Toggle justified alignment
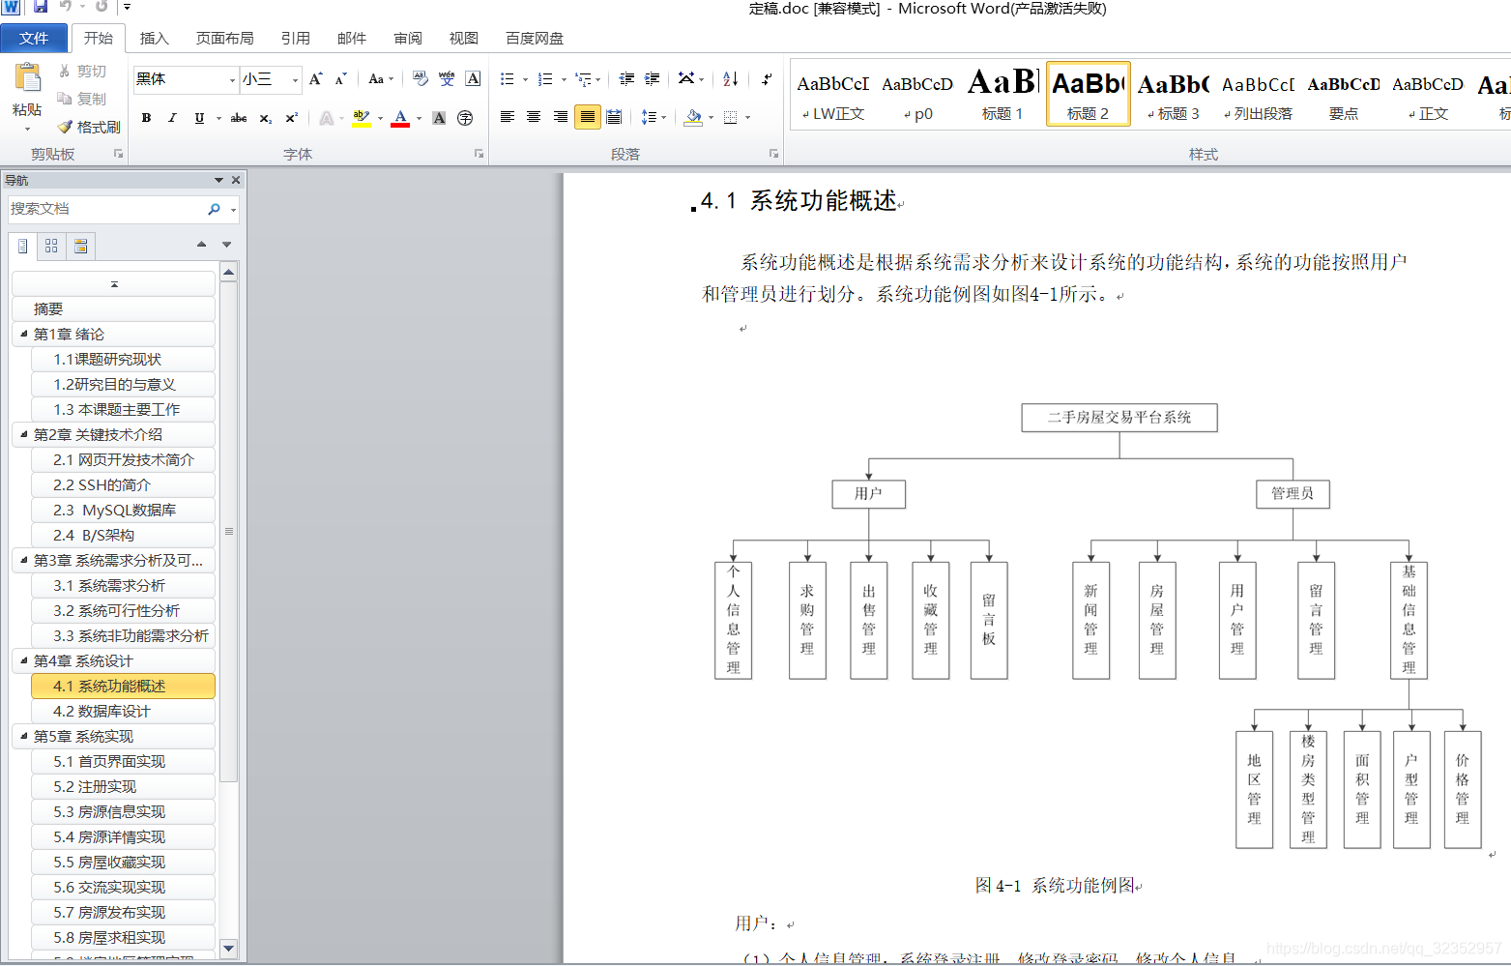 pyautogui.click(x=587, y=117)
